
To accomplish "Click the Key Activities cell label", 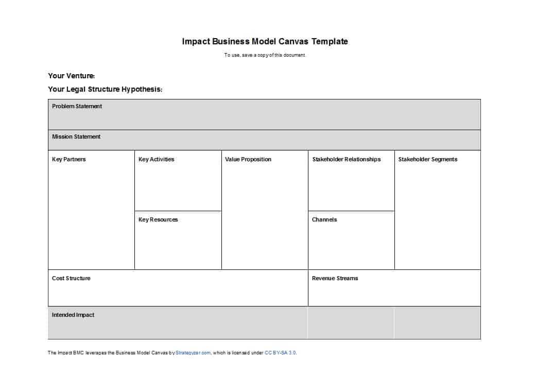I will tap(156, 160).
